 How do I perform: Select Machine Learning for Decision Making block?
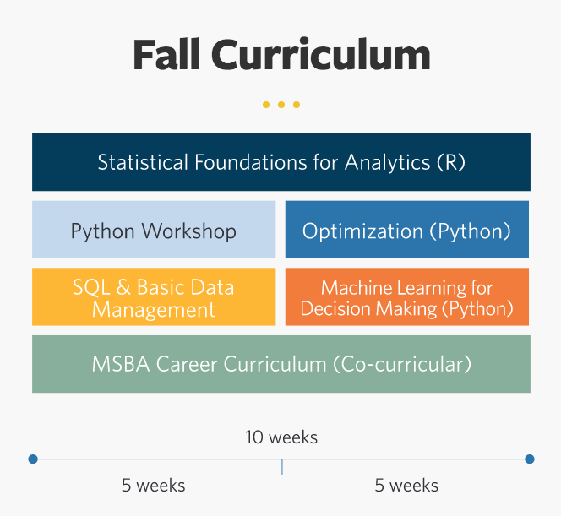(x=406, y=296)
